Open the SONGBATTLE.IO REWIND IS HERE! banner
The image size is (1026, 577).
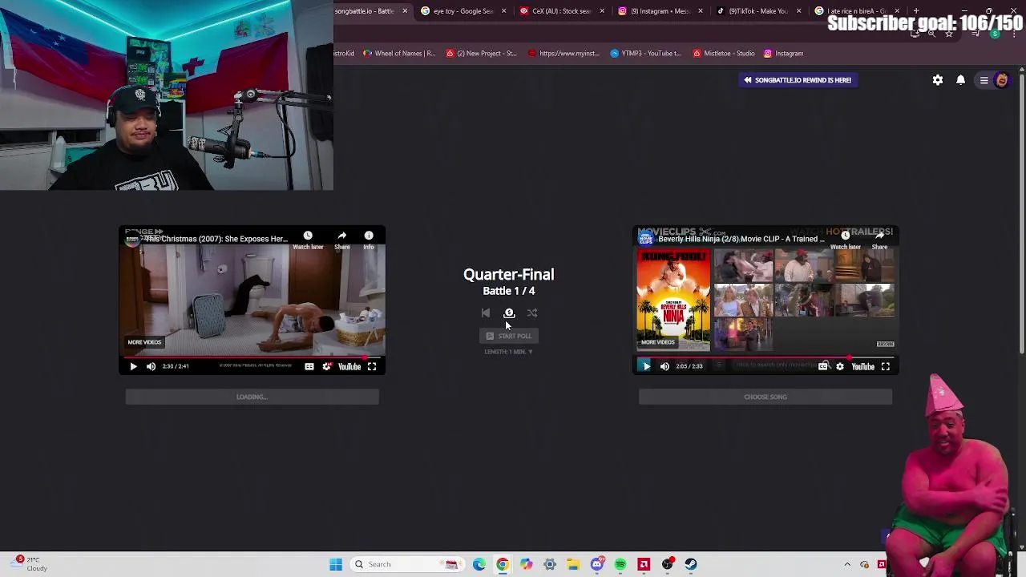click(798, 80)
